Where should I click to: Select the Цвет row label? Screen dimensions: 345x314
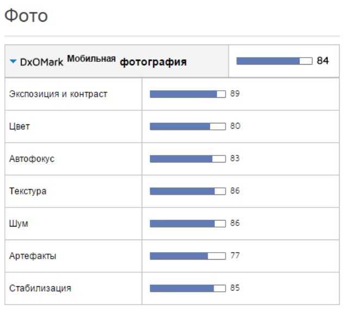click(20, 127)
